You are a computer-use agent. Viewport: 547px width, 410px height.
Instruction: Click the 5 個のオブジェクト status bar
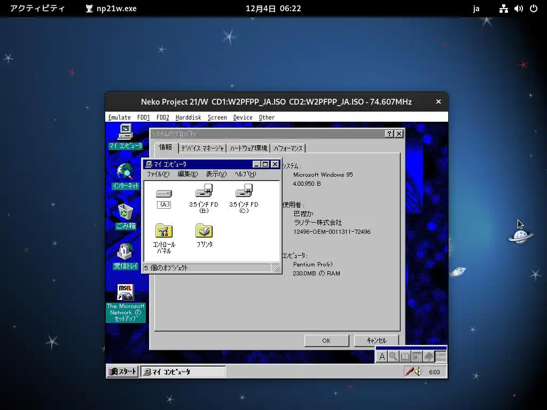tap(207, 268)
